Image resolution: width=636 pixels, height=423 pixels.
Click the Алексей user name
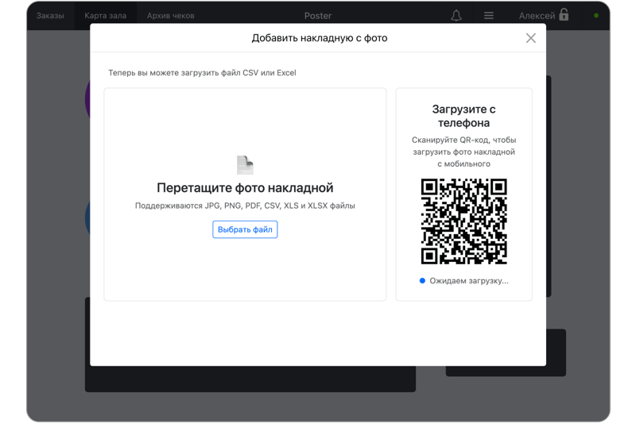[537, 16]
